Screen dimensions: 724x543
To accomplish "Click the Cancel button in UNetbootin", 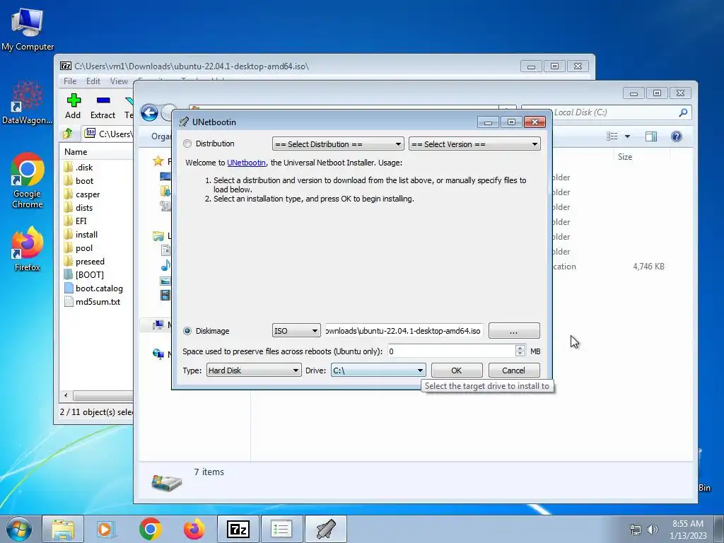I will pos(513,370).
